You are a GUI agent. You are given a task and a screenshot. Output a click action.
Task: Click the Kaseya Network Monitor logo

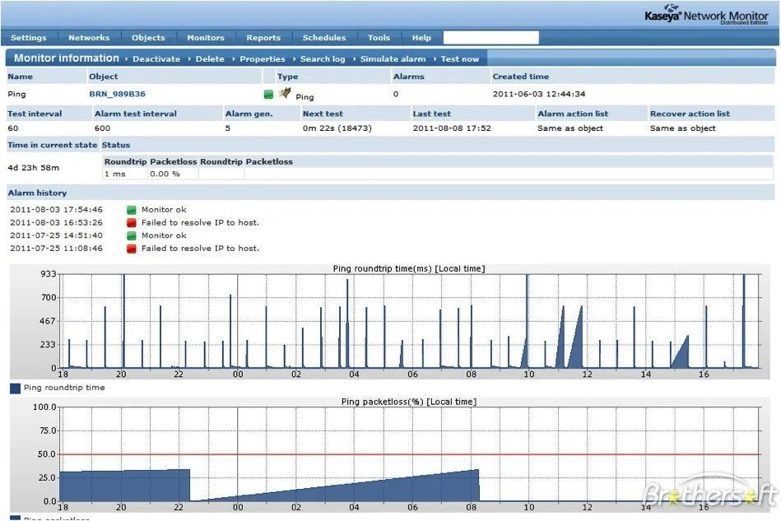[x=706, y=15]
